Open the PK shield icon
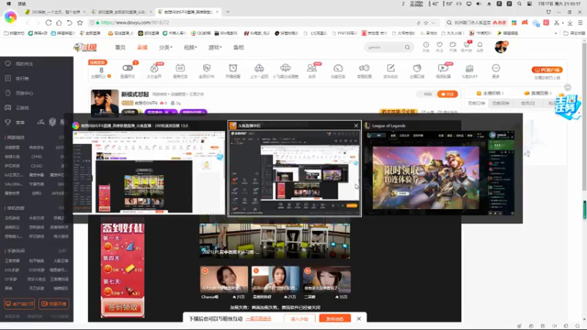The height and width of the screenshot is (330, 587). pos(206,70)
